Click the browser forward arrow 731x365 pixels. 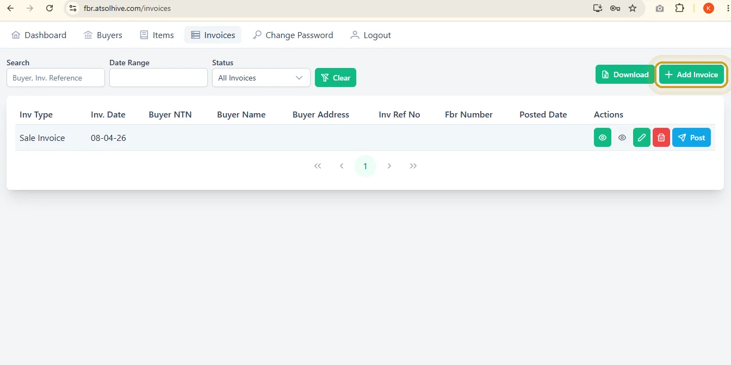pyautogui.click(x=30, y=8)
